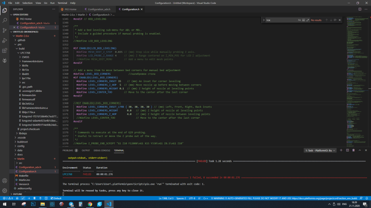The width and height of the screenshot is (371, 208).
Task: Open notifications bell in status bar
Action: coord(367,198)
